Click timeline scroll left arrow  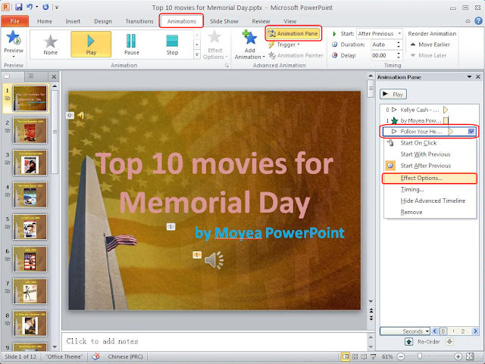pyautogui.click(x=435, y=331)
